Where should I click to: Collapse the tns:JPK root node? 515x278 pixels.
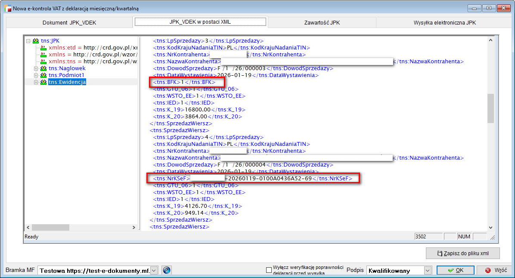[28, 41]
